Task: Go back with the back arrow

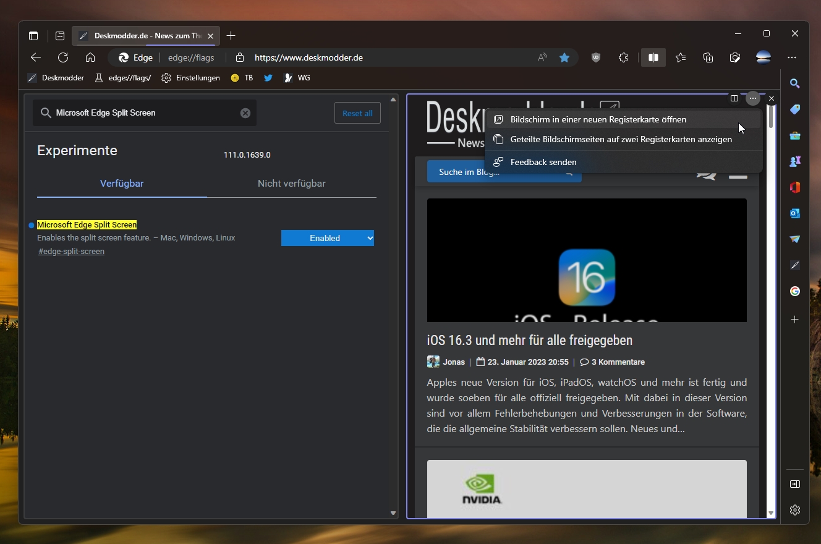Action: [36, 57]
